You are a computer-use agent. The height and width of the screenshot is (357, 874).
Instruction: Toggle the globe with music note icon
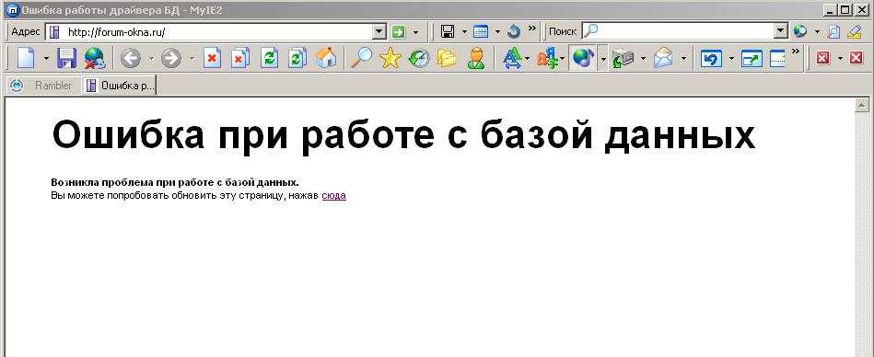583,58
